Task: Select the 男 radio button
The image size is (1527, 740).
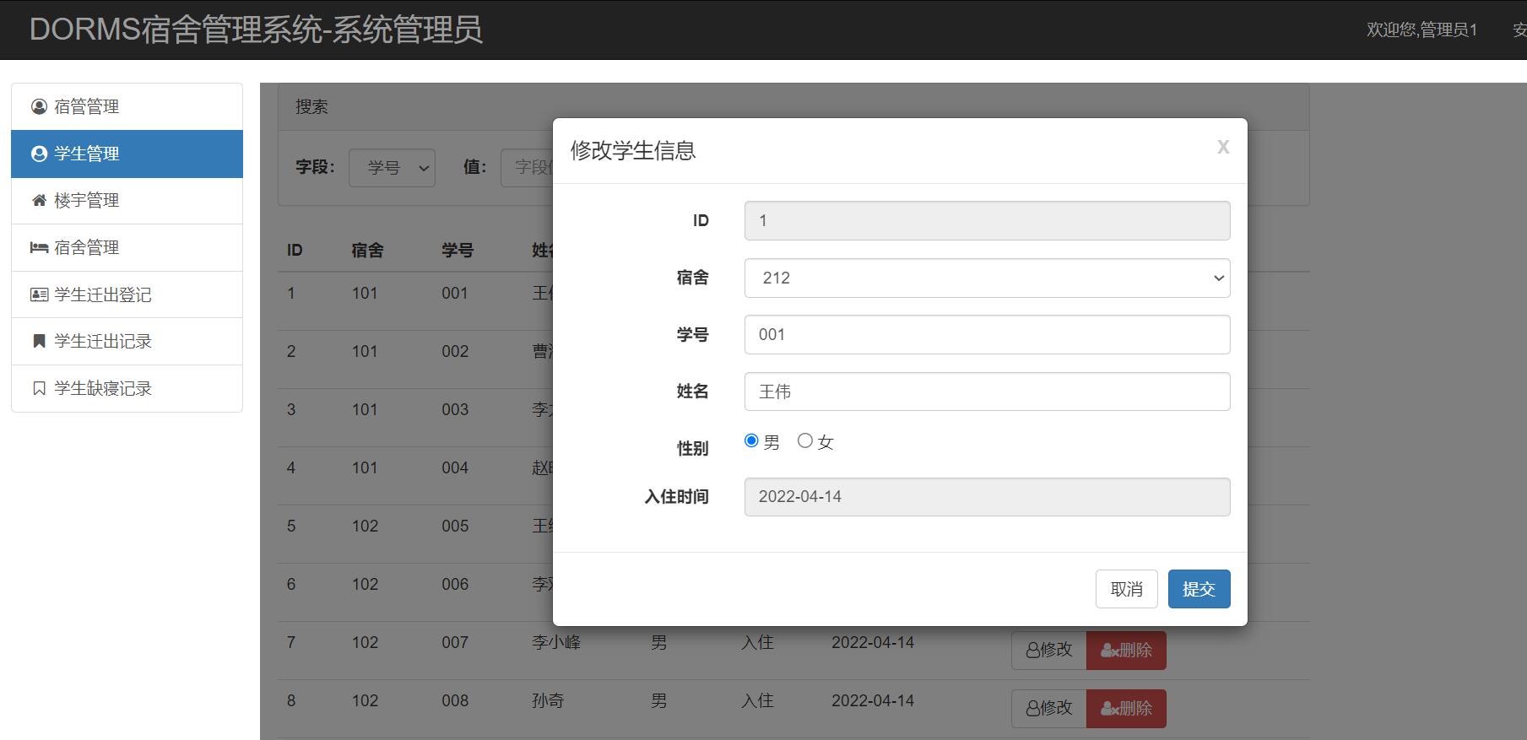Action: coord(751,440)
